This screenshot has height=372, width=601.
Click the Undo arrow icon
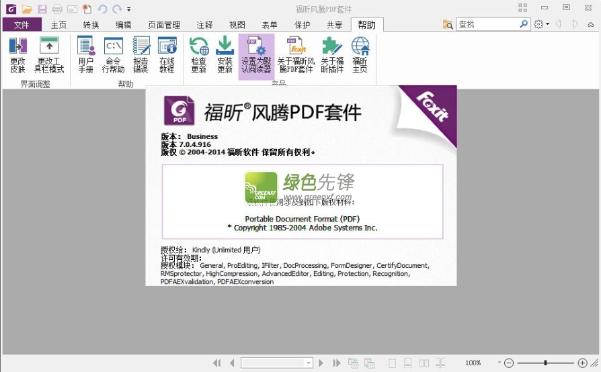[x=102, y=9]
